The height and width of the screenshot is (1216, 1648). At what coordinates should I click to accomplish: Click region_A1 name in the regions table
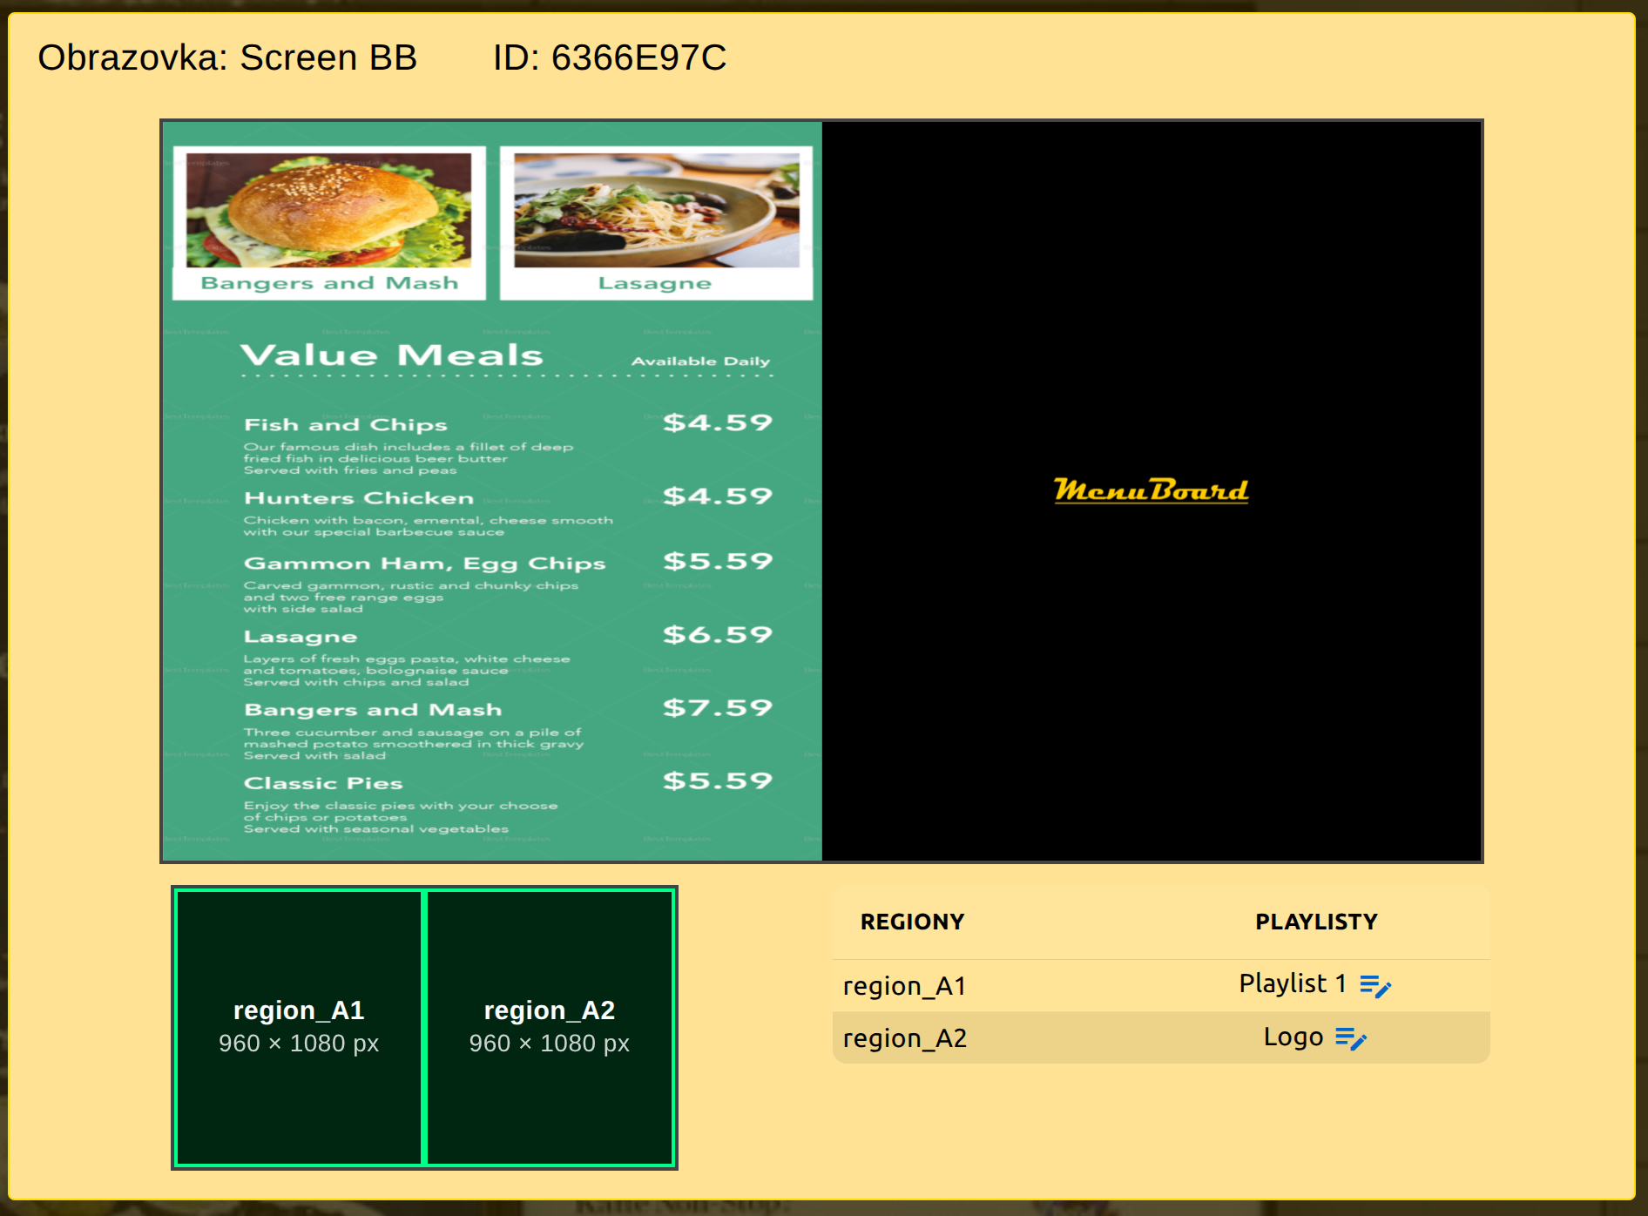tap(904, 986)
